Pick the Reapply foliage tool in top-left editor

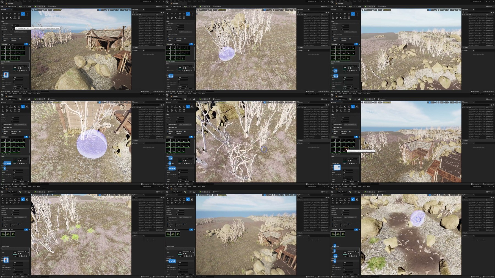(27, 14)
